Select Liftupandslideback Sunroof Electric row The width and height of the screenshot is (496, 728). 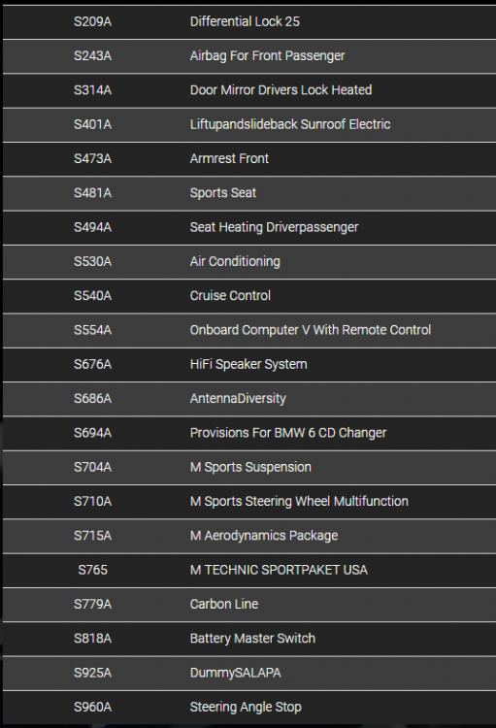tap(249, 124)
